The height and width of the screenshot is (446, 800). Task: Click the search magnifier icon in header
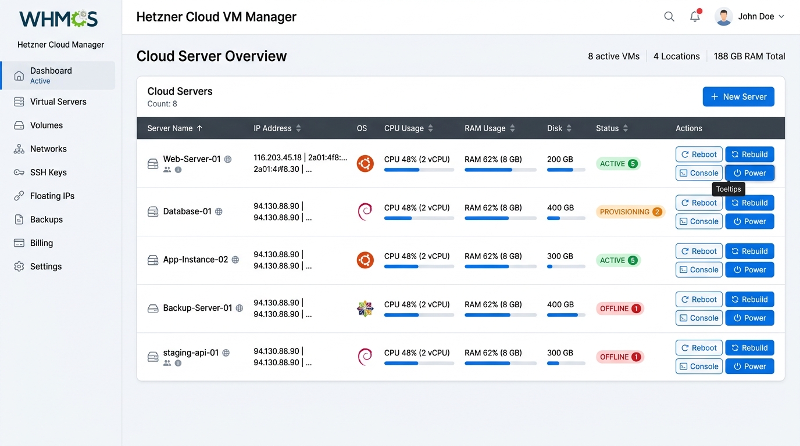coord(669,17)
